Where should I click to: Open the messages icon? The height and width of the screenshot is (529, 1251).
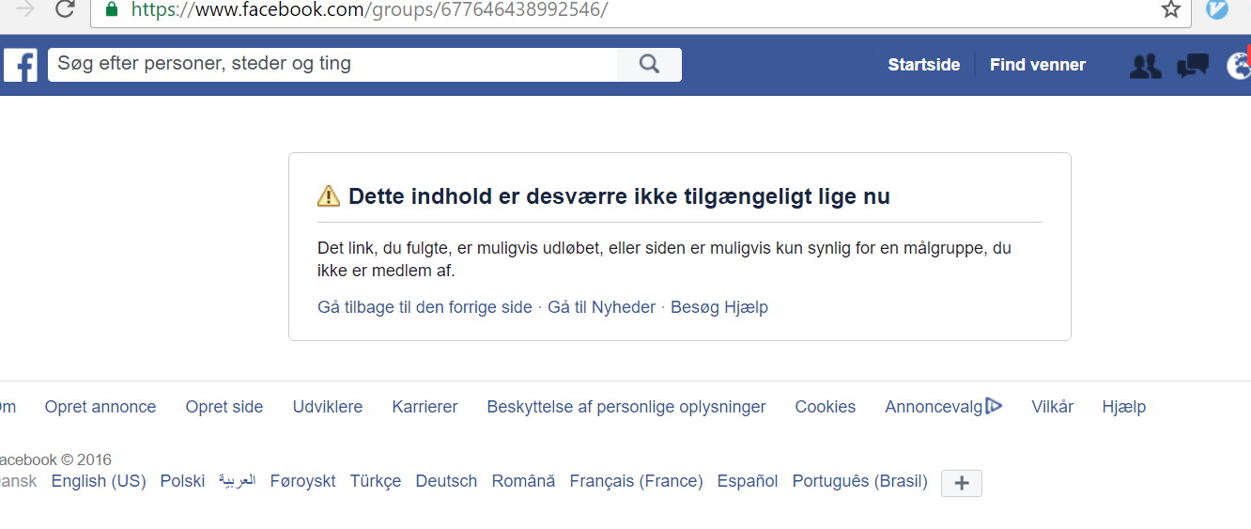coord(1193,66)
